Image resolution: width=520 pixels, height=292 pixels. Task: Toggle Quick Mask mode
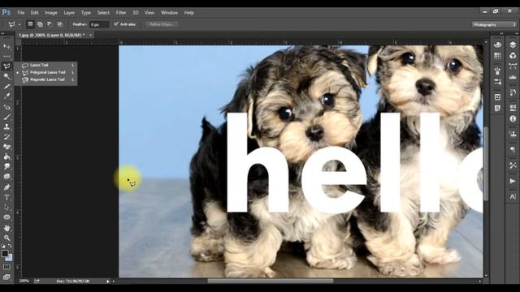6,267
